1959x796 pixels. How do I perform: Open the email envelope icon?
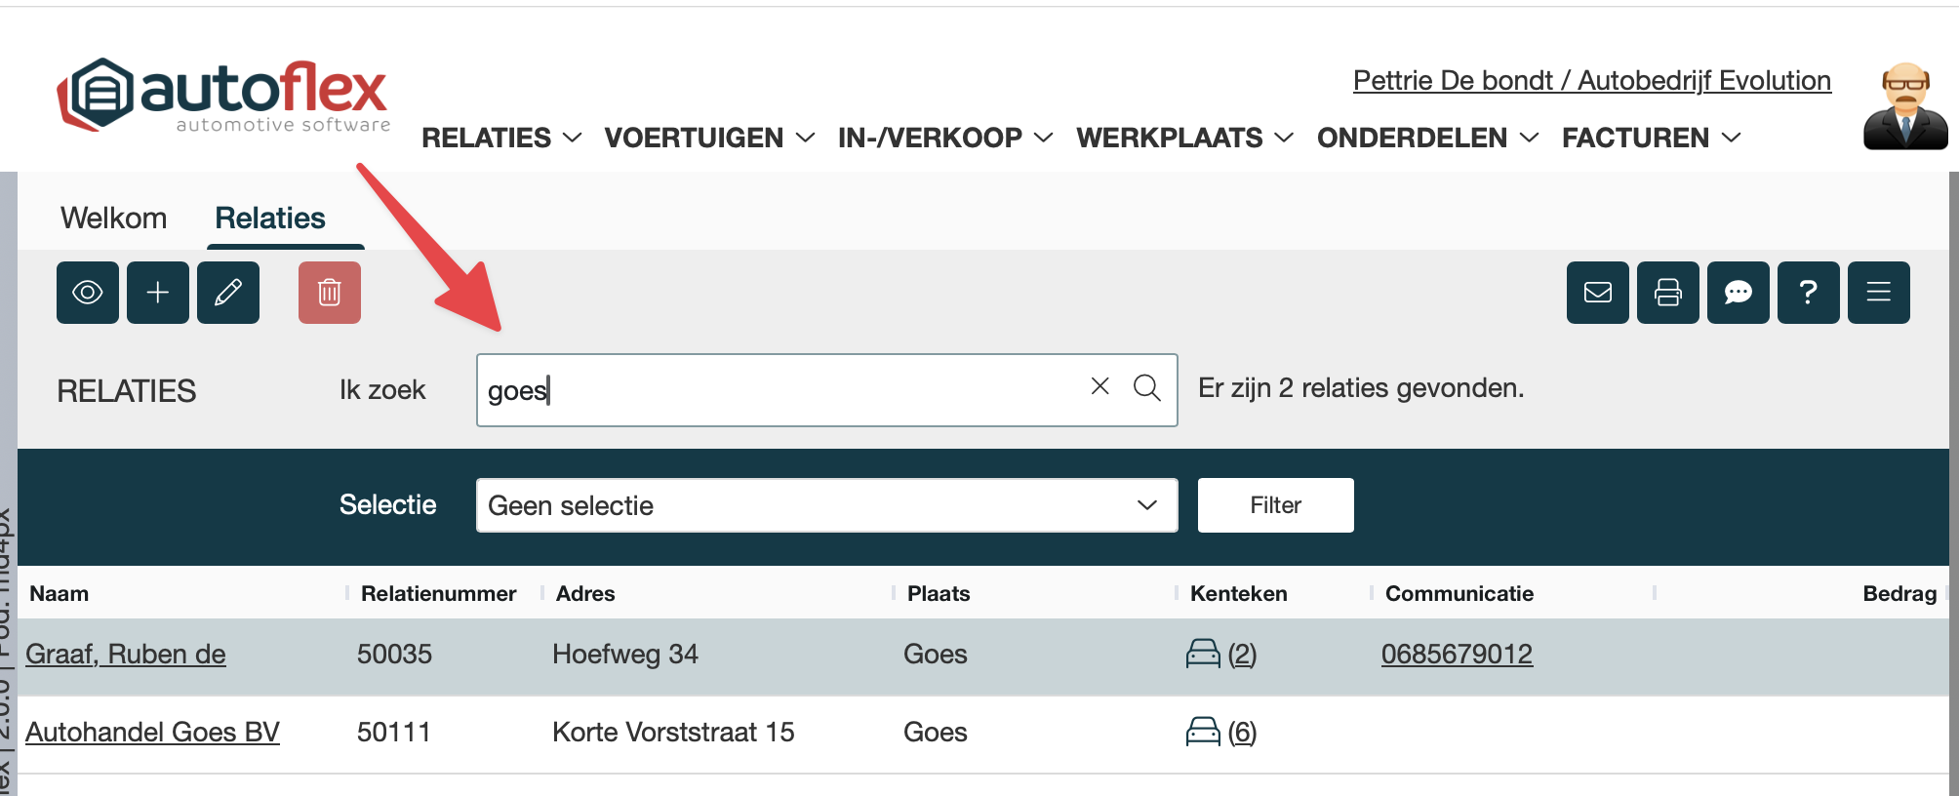(x=1598, y=293)
